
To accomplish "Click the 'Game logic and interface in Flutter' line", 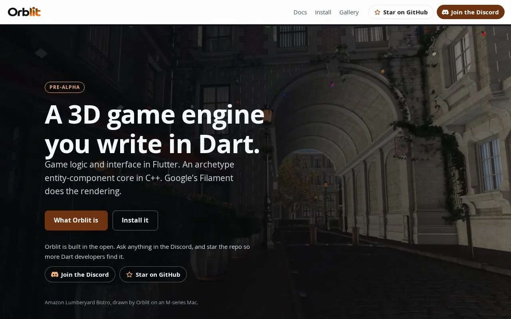I will tap(139, 164).
